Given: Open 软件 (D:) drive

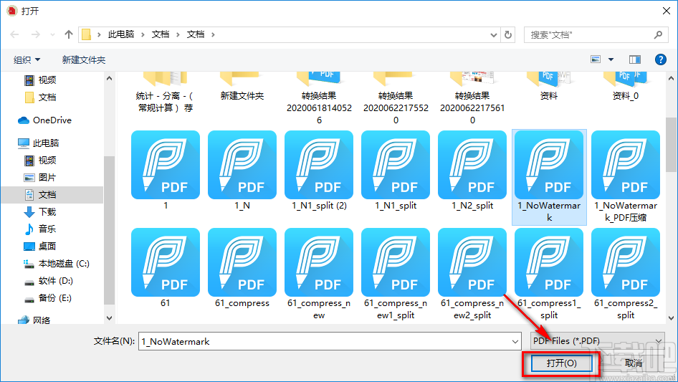Looking at the screenshot, I should pos(49,281).
